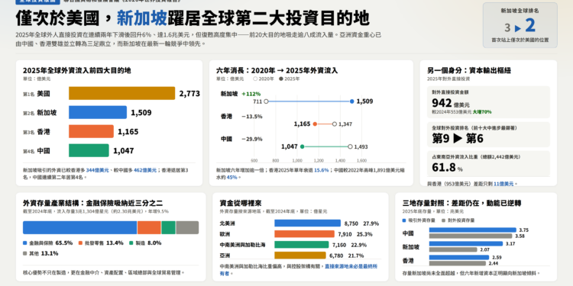Click the blue tag above the headline

point(37,2)
